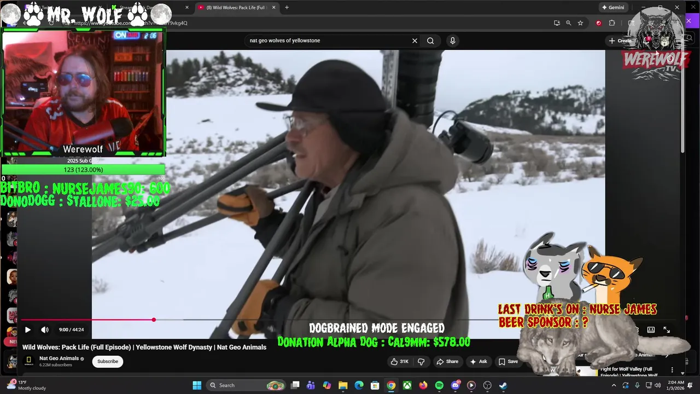
Task: Open the YouTube Create button
Action: tap(620, 40)
